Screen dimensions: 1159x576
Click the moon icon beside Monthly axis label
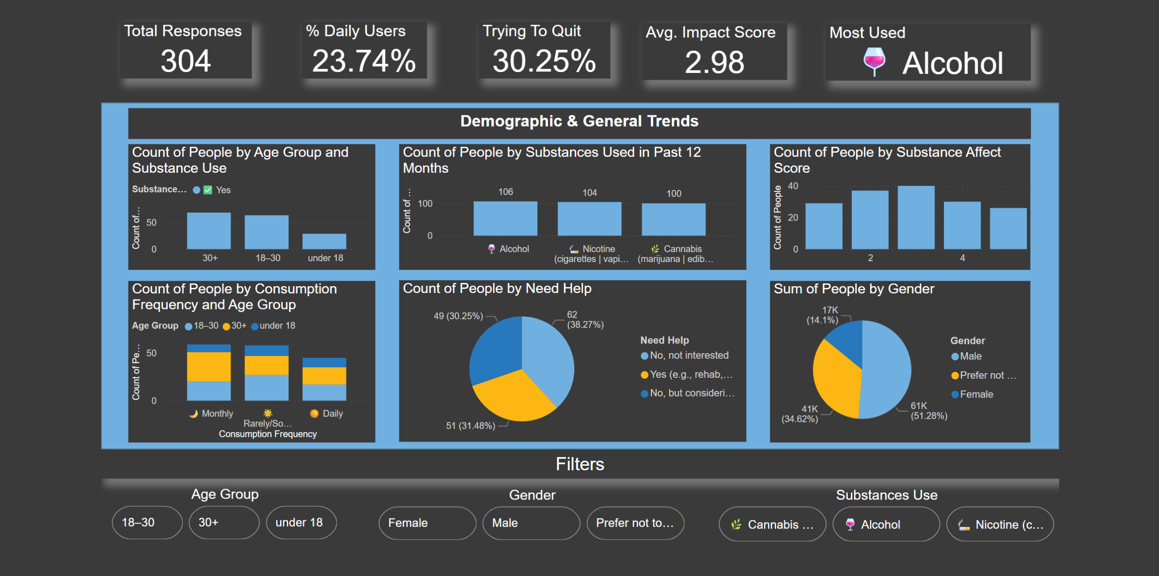(x=194, y=413)
